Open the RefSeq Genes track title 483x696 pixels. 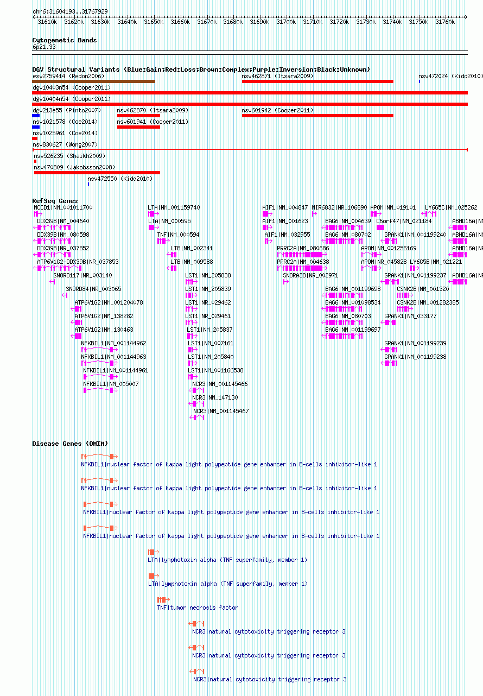coord(55,201)
